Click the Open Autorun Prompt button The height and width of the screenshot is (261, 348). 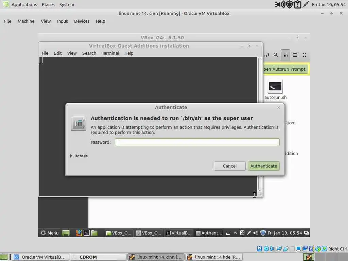click(x=285, y=69)
